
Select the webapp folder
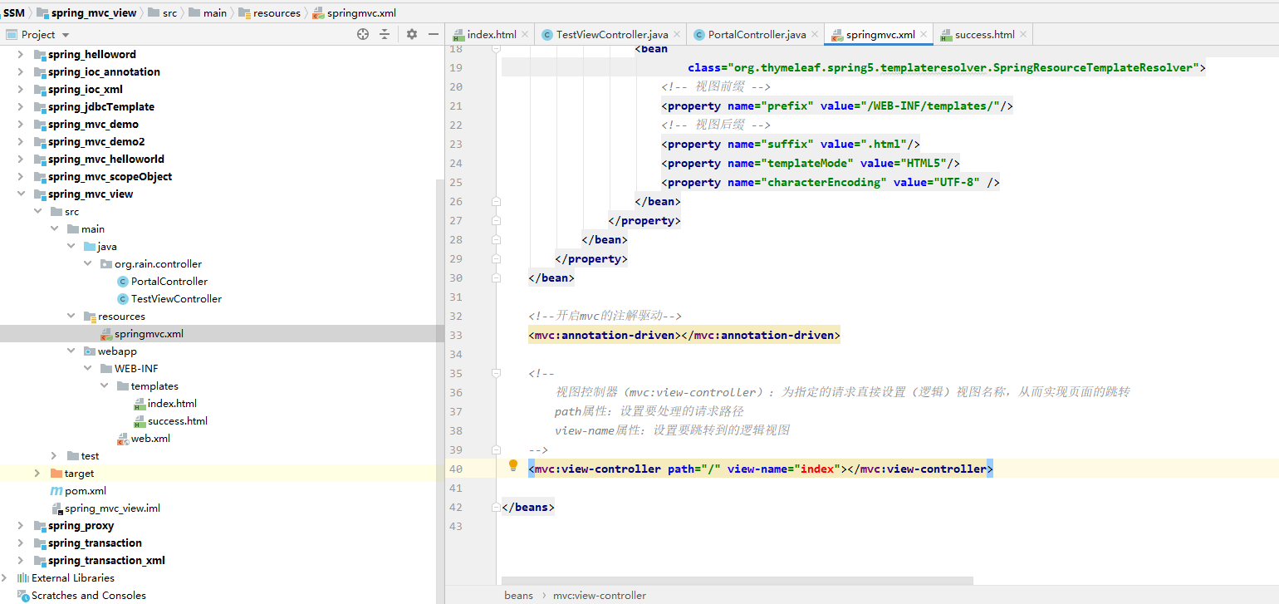(116, 351)
